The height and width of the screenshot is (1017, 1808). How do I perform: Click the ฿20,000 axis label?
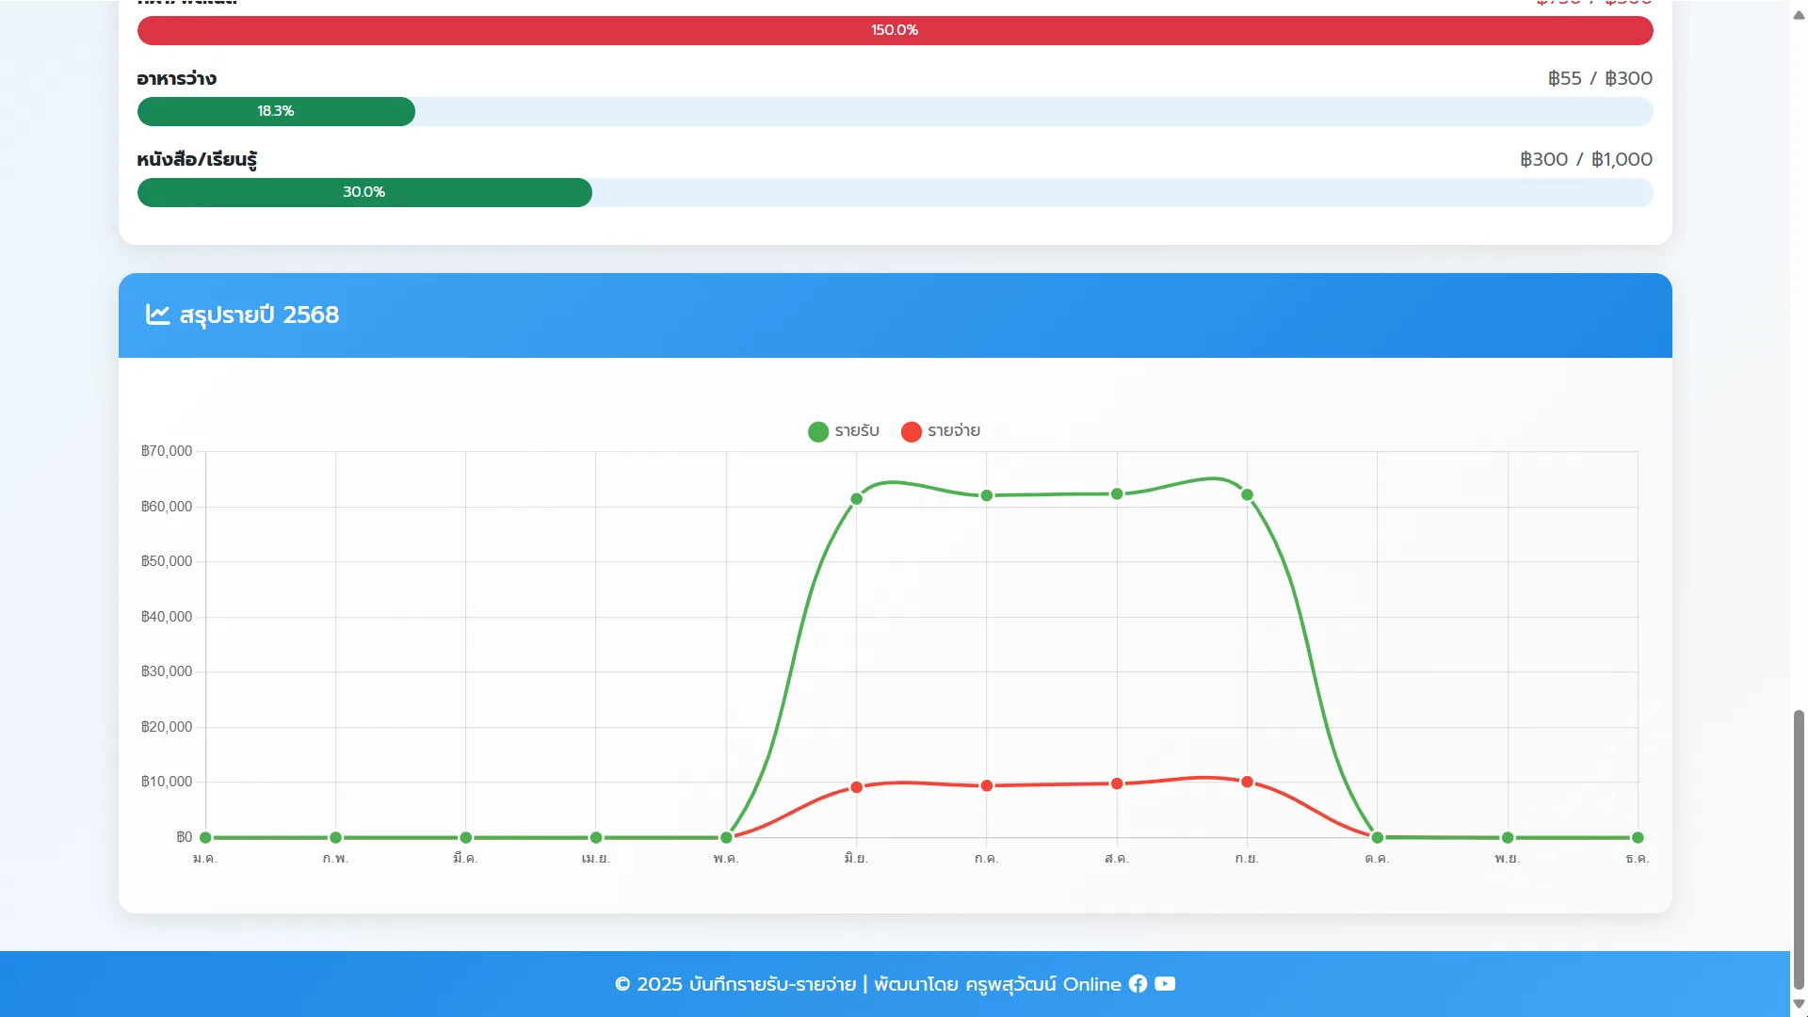pos(167,727)
